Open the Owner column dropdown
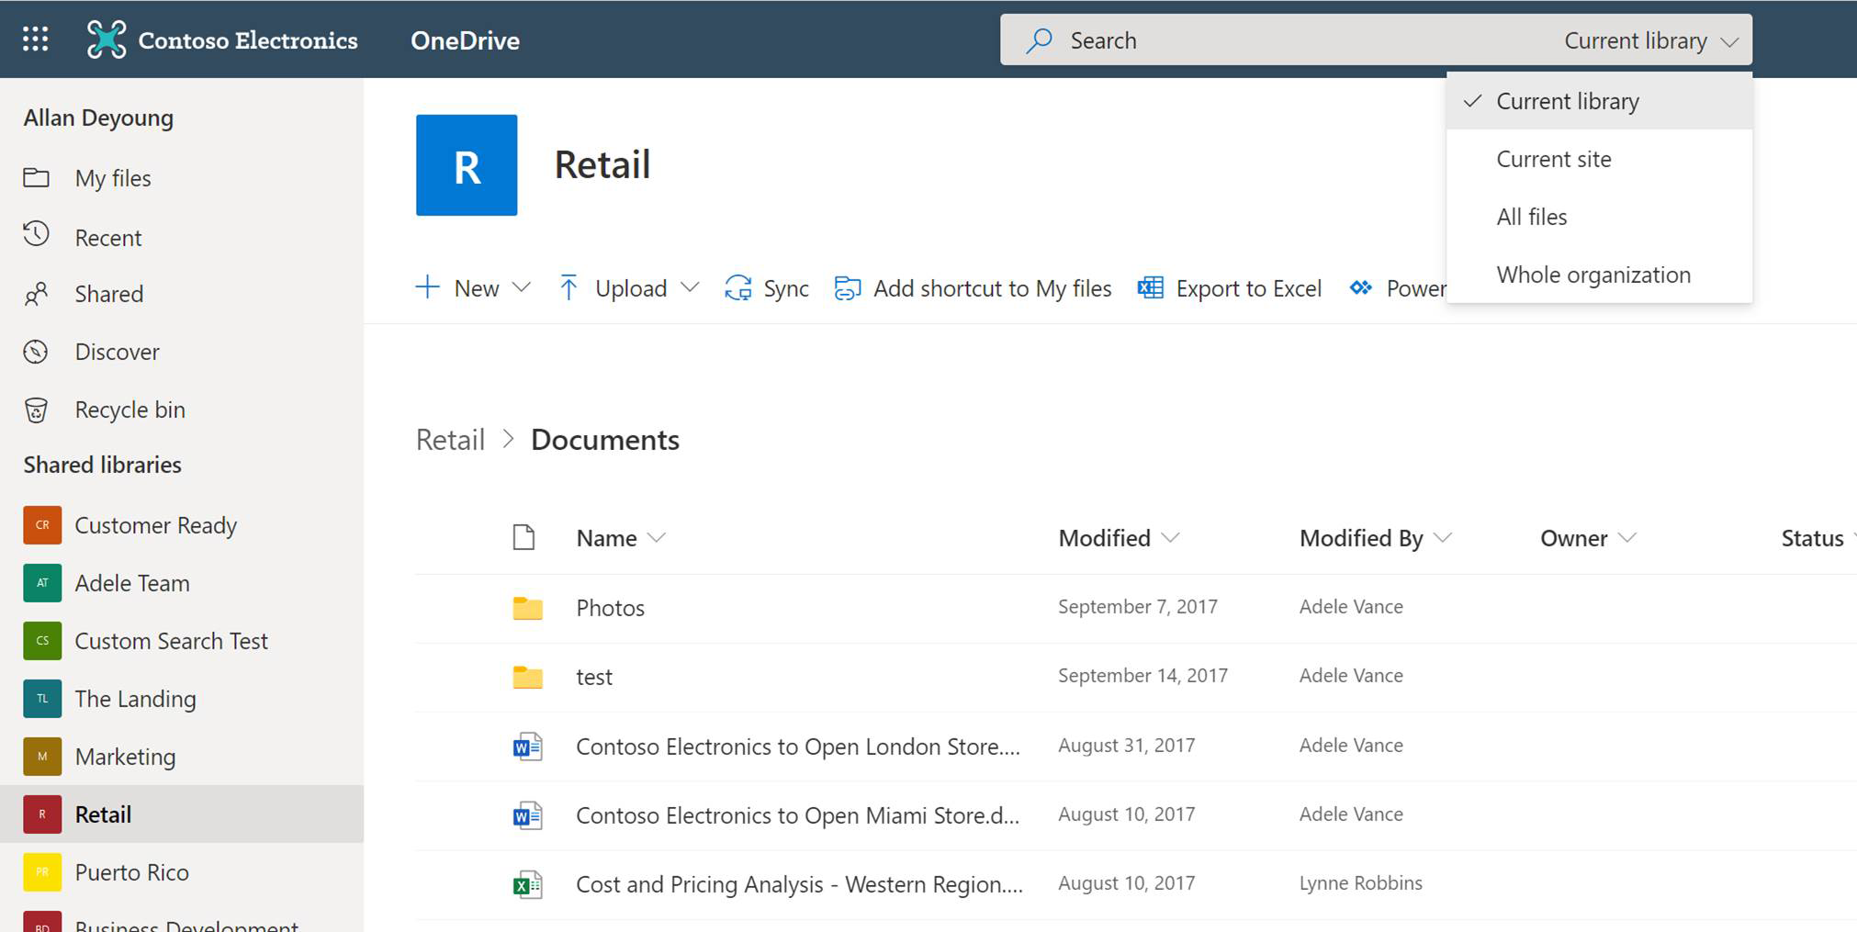This screenshot has width=1857, height=932. pyautogui.click(x=1627, y=537)
